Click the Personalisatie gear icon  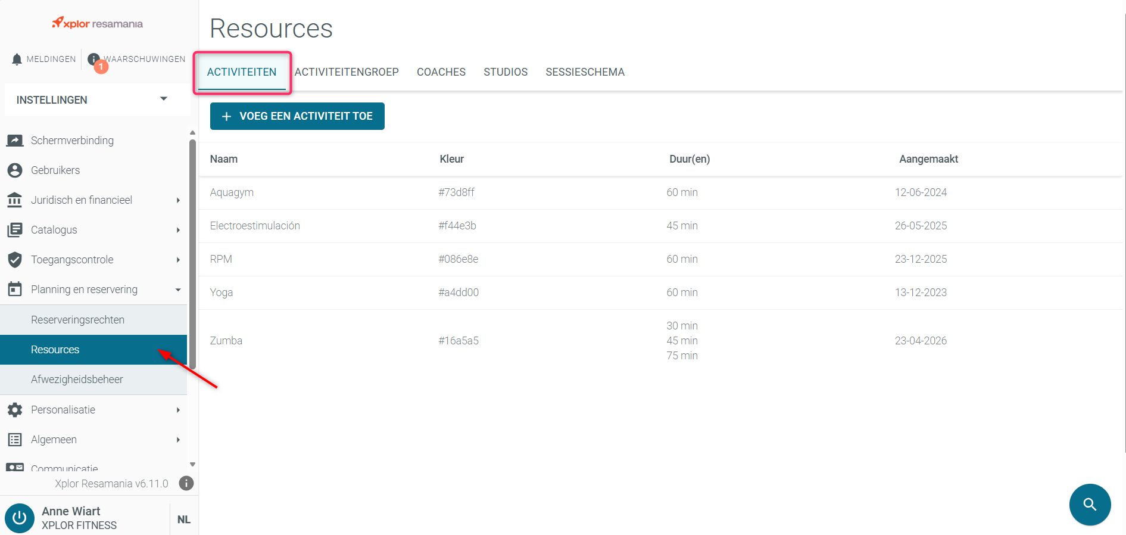point(15,410)
